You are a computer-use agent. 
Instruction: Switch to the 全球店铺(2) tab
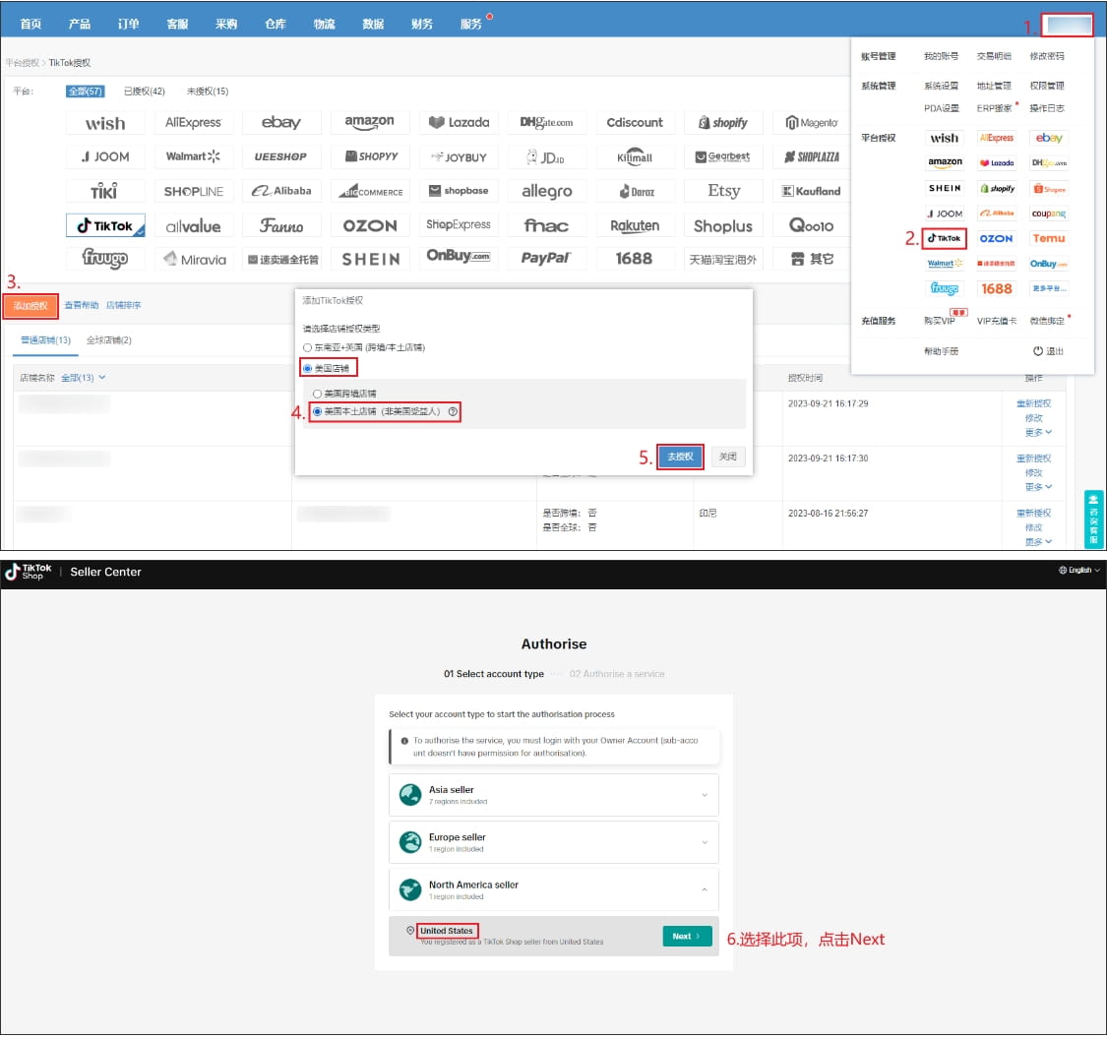(x=108, y=340)
